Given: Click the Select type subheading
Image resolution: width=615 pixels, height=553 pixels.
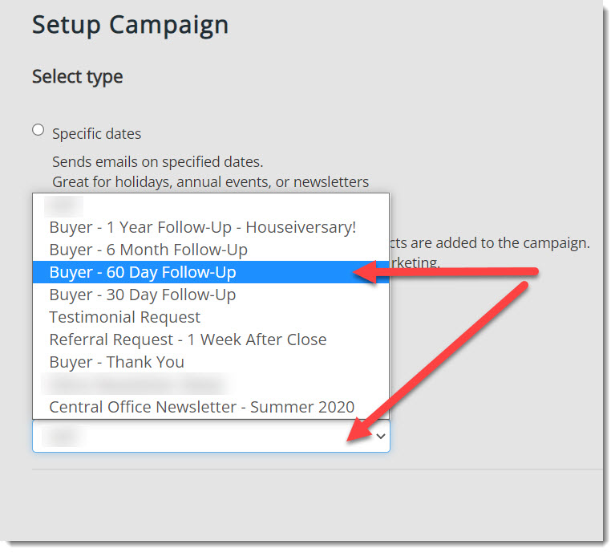Looking at the screenshot, I should point(78,77).
